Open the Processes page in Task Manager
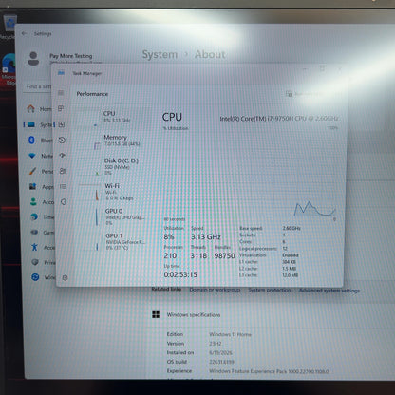 coord(61,108)
